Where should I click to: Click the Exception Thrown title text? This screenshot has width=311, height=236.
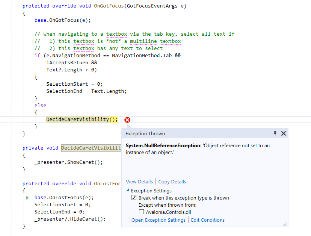pyautogui.click(x=145, y=133)
